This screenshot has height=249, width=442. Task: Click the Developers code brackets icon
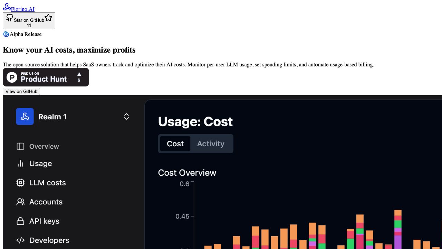tap(20, 240)
